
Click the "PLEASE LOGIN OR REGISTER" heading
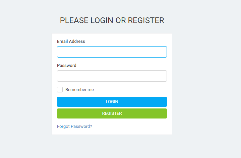(112, 20)
